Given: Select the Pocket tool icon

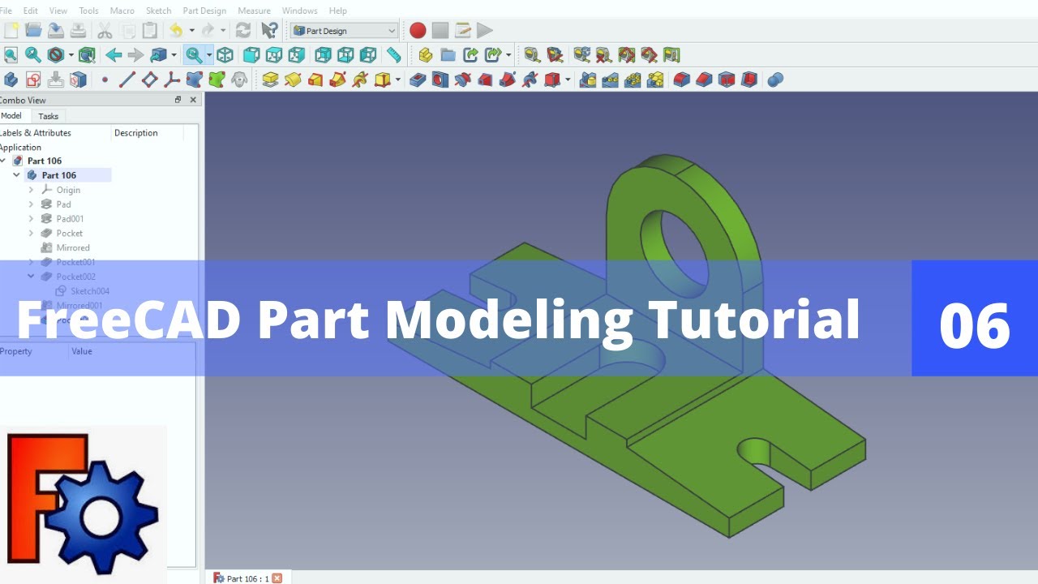Looking at the screenshot, I should point(418,79).
